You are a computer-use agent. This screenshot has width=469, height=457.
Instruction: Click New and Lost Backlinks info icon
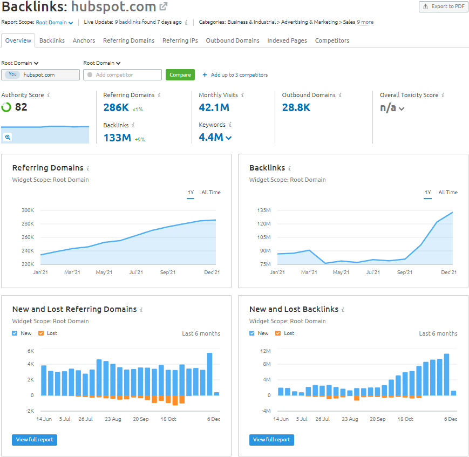click(x=343, y=310)
